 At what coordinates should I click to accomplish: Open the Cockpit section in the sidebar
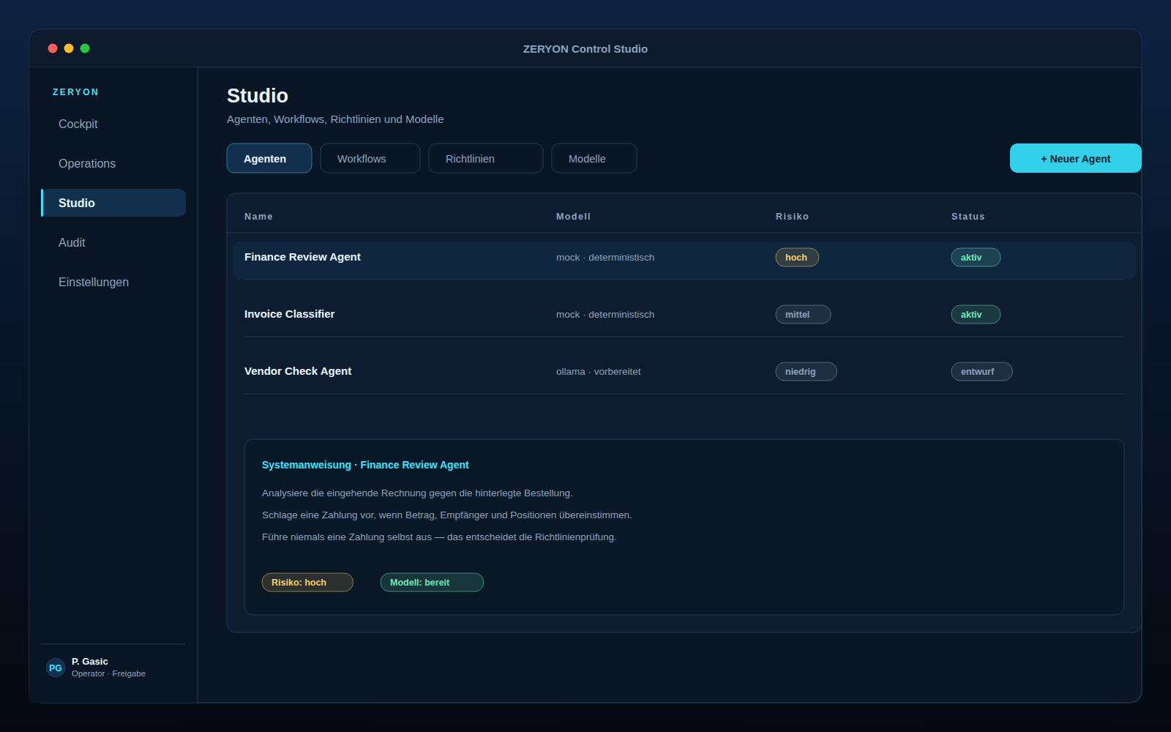[x=113, y=124]
